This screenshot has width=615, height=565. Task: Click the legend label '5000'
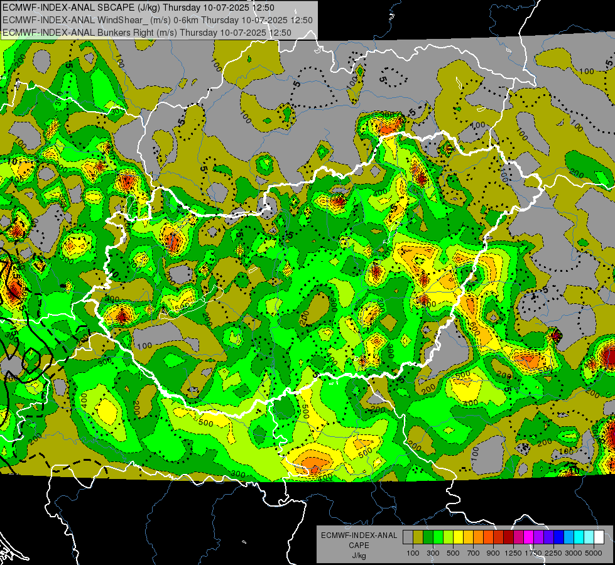click(x=594, y=553)
